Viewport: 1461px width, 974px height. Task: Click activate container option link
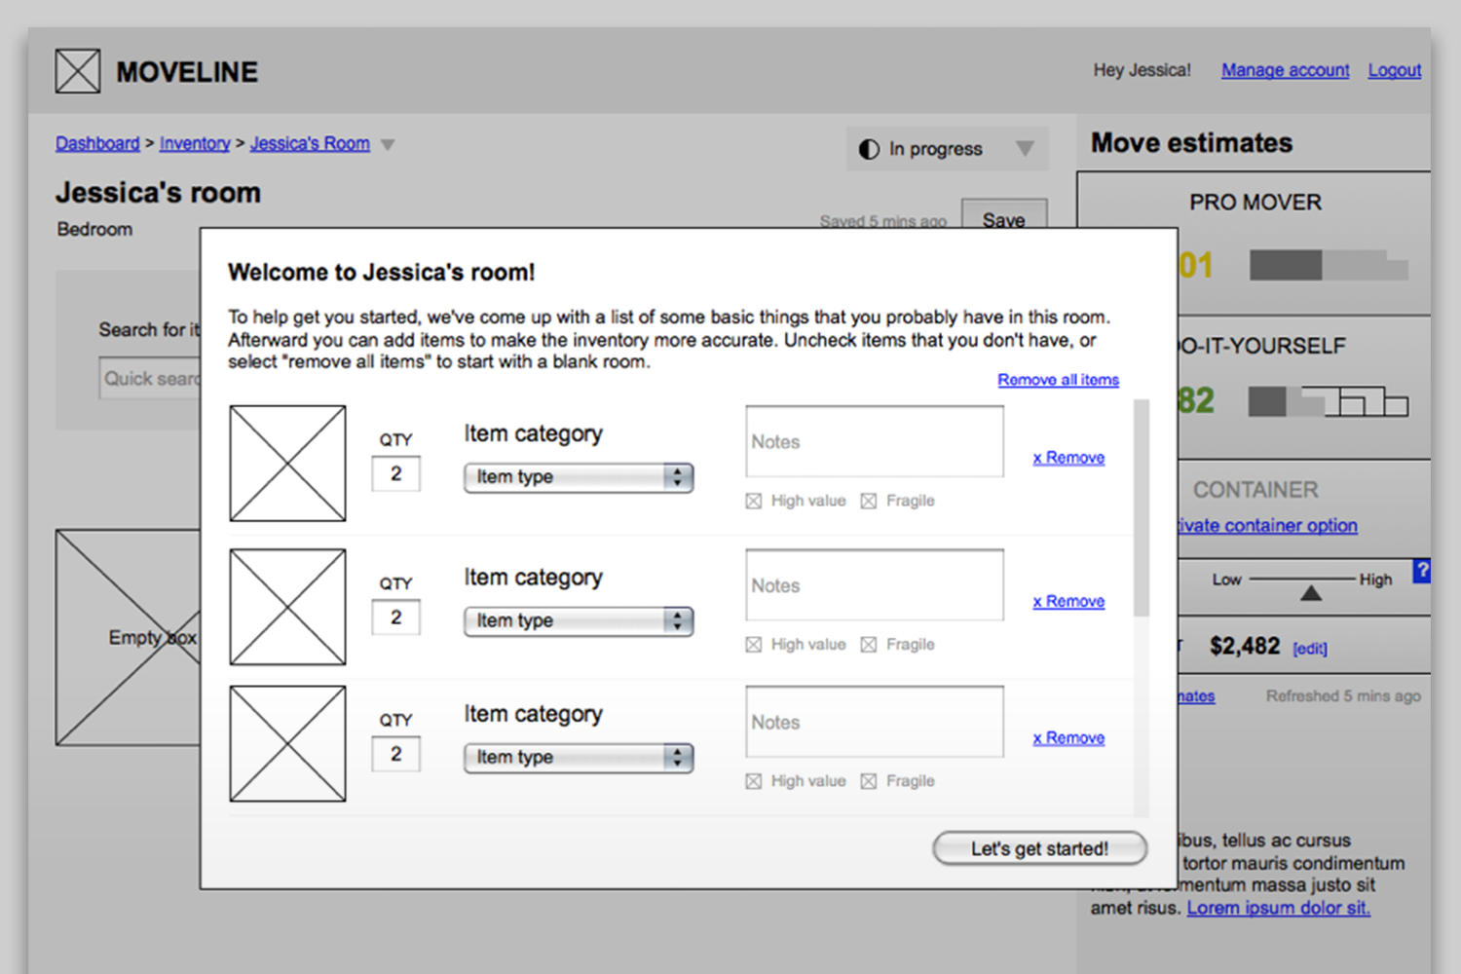click(x=1268, y=526)
